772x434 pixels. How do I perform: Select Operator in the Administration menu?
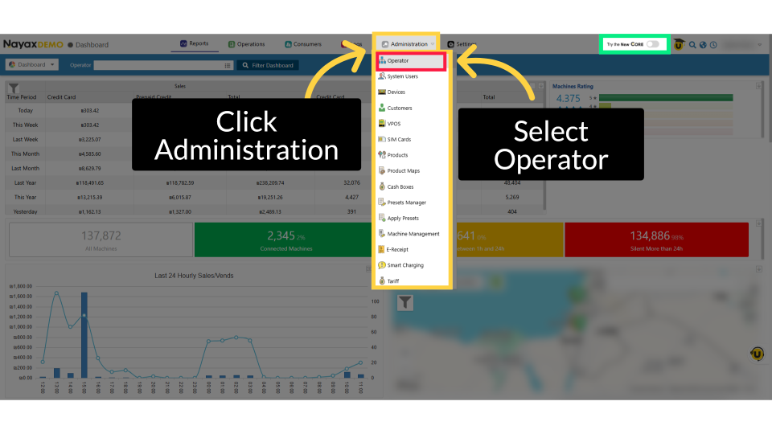coord(411,61)
